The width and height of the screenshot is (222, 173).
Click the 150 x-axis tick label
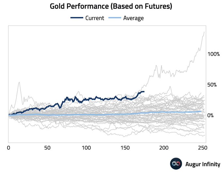pyautogui.click(x=125, y=148)
